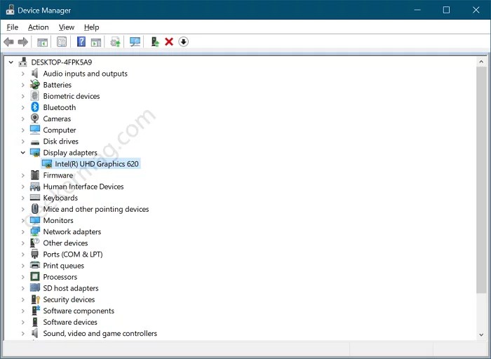Click the Keyboards category icon
The height and width of the screenshot is (359, 491).
35,198
